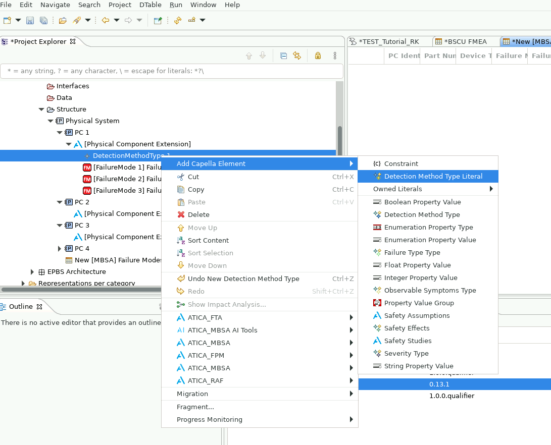This screenshot has height=445, width=551.
Task: Open the Back history dropdown arrow
Action: [117, 20]
